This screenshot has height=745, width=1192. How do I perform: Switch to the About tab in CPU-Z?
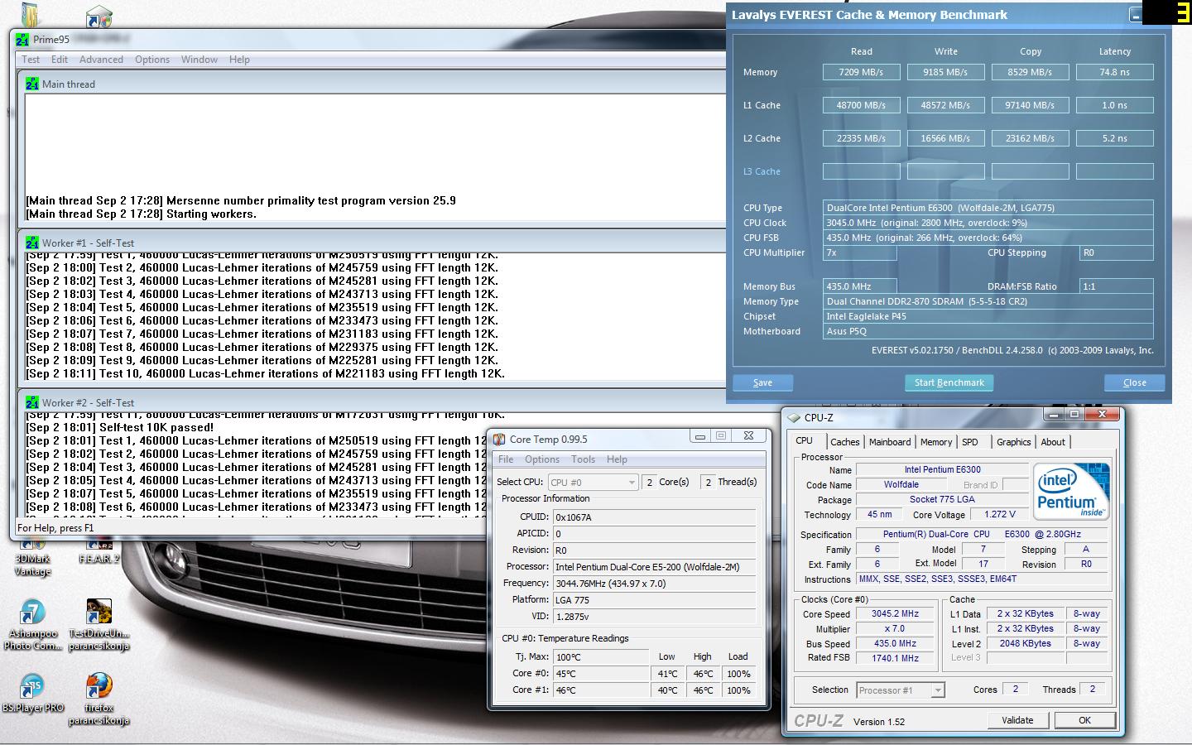click(1053, 442)
